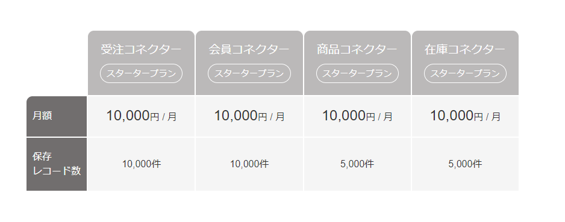Click the 保存レコード数 row label
Image resolution: width=565 pixels, height=222 pixels.
pyautogui.click(x=57, y=164)
